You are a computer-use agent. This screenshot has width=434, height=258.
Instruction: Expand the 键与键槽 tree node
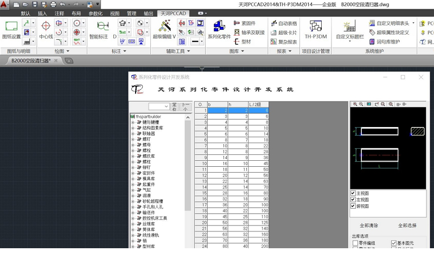pyautogui.click(x=132, y=122)
